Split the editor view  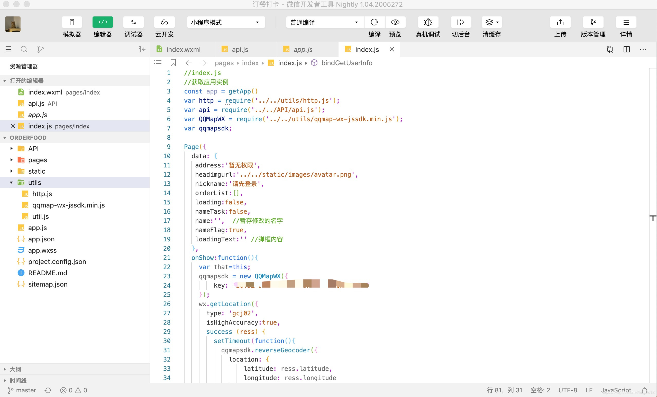pos(627,49)
